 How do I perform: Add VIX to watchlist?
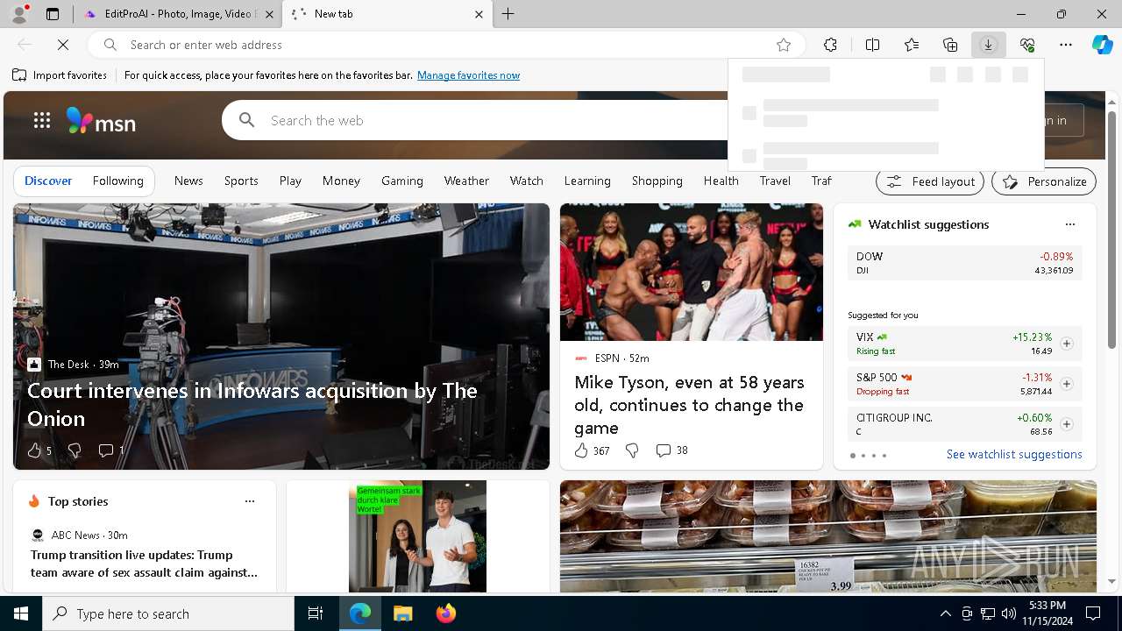pyautogui.click(x=1066, y=344)
